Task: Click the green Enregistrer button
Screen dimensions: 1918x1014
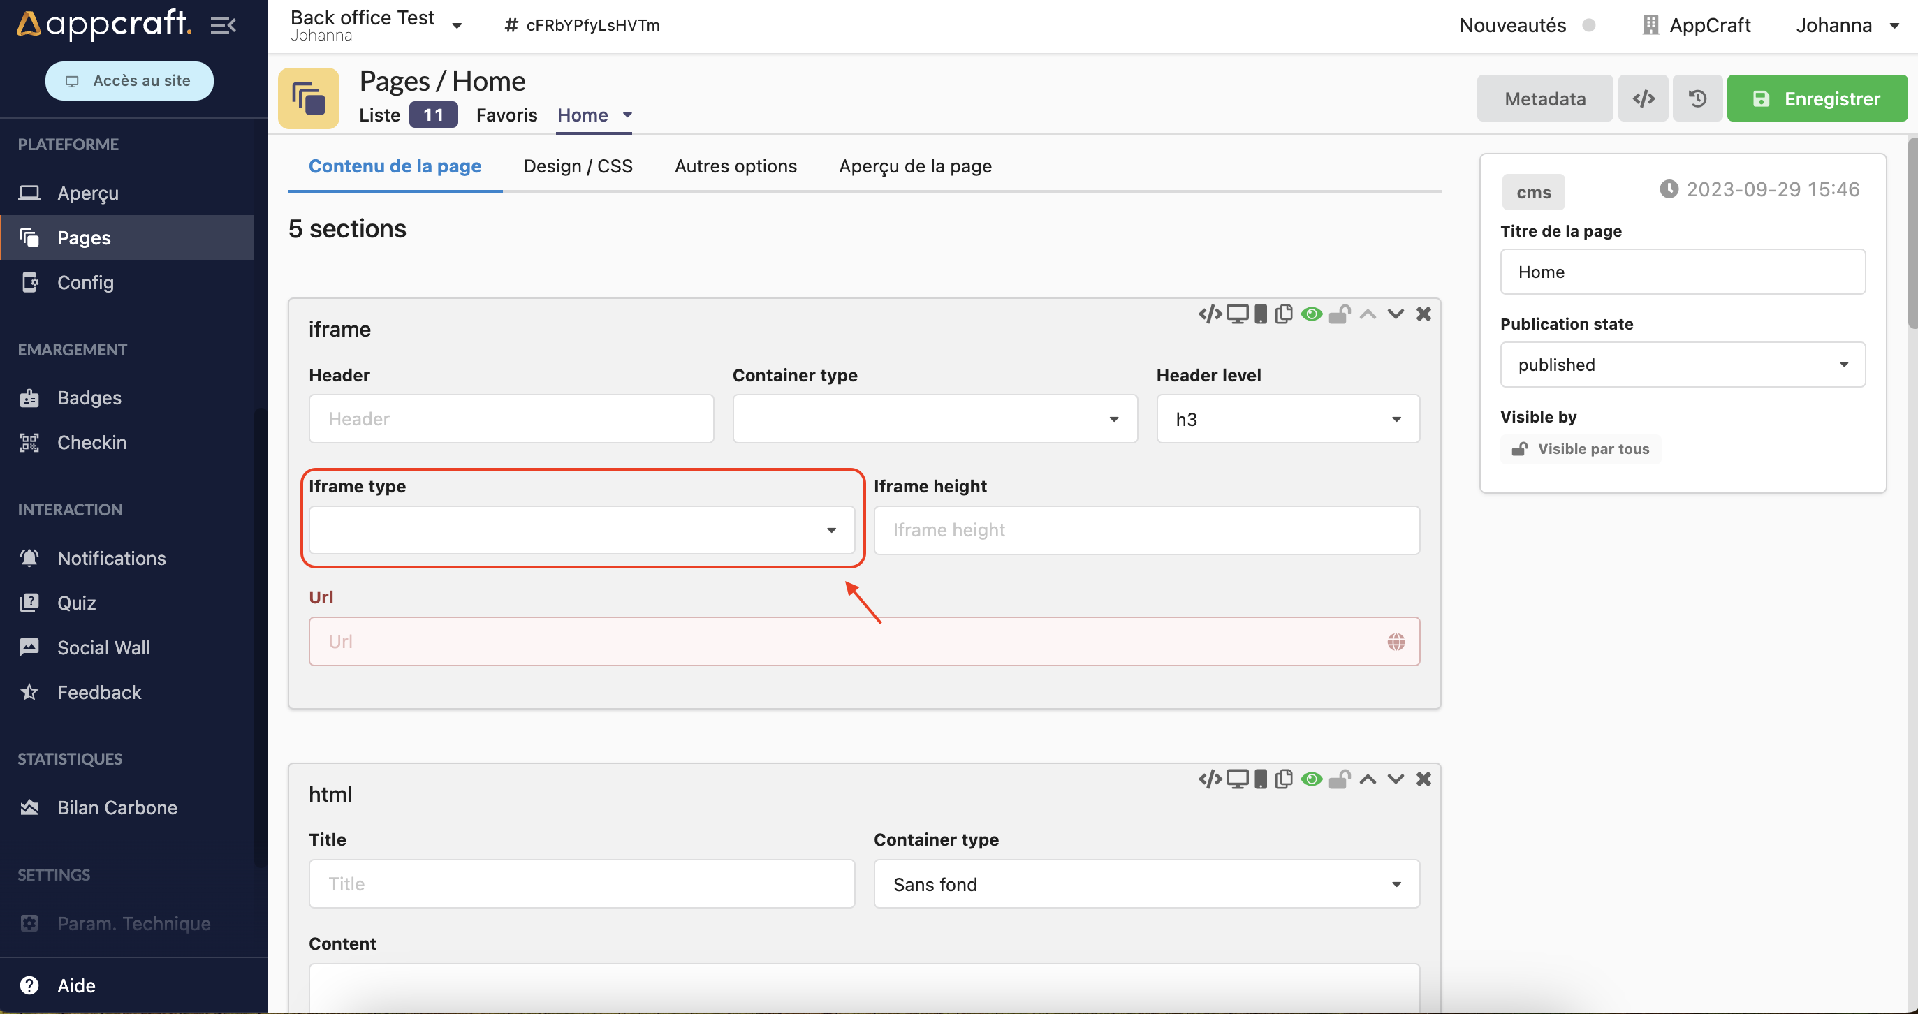Action: pos(1817,98)
